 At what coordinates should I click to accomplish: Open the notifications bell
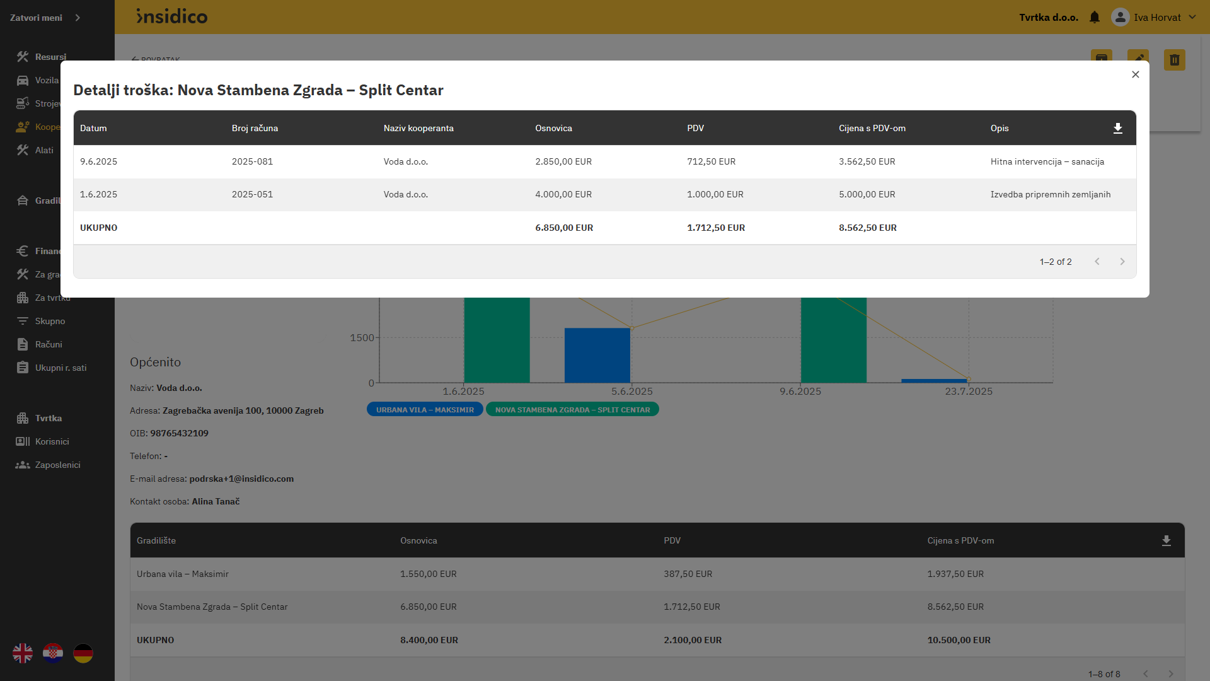pyautogui.click(x=1095, y=17)
